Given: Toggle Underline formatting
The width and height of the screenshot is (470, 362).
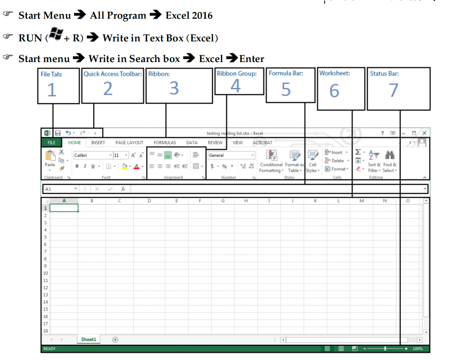Looking at the screenshot, I should [x=93, y=166].
